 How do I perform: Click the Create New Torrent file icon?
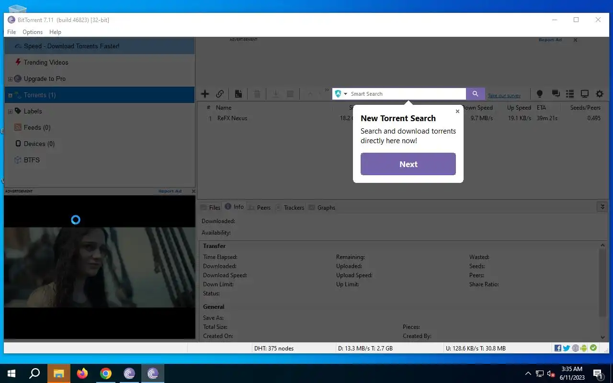238,94
